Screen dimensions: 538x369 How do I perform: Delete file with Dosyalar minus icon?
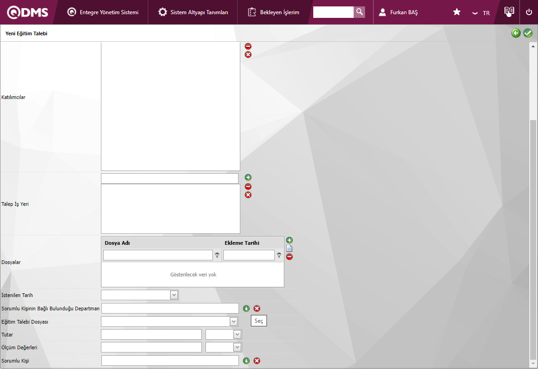click(x=289, y=257)
